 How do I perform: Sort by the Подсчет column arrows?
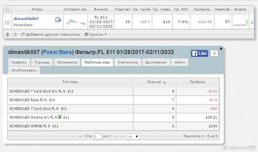[164, 82]
